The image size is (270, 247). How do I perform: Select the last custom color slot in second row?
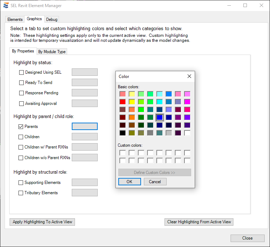coord(187,161)
